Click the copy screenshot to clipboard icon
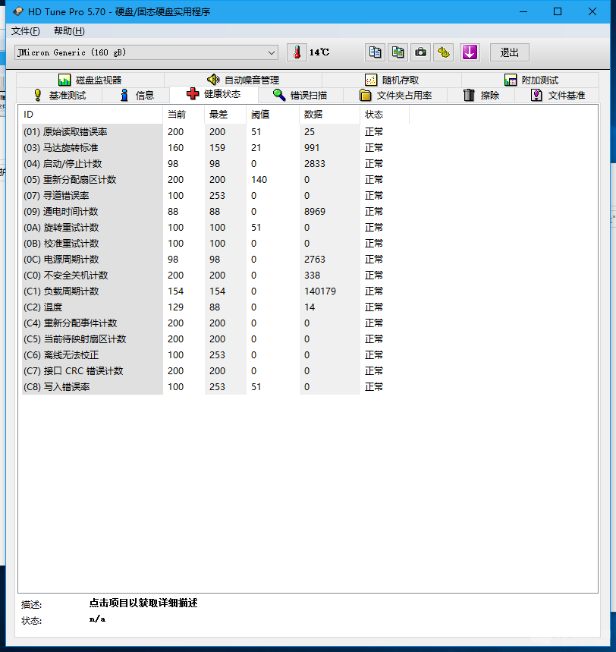616x652 pixels. pos(398,52)
